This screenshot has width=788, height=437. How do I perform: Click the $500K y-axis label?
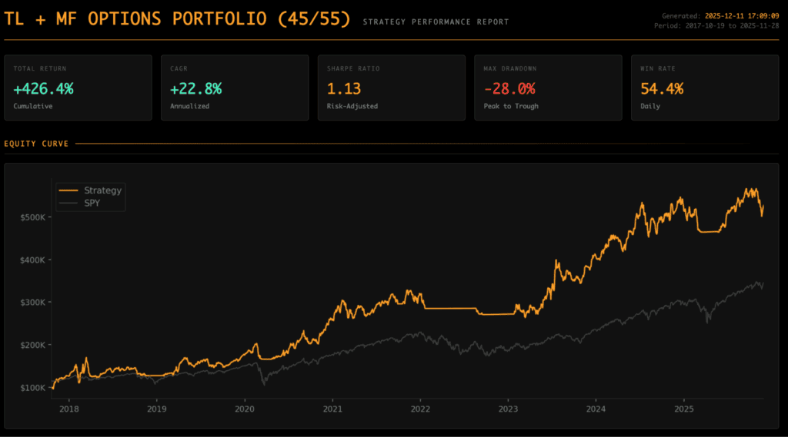35,217
